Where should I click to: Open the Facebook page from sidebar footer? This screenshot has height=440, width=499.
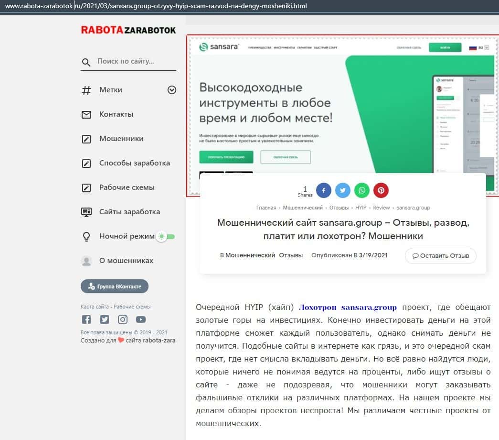pos(86,319)
